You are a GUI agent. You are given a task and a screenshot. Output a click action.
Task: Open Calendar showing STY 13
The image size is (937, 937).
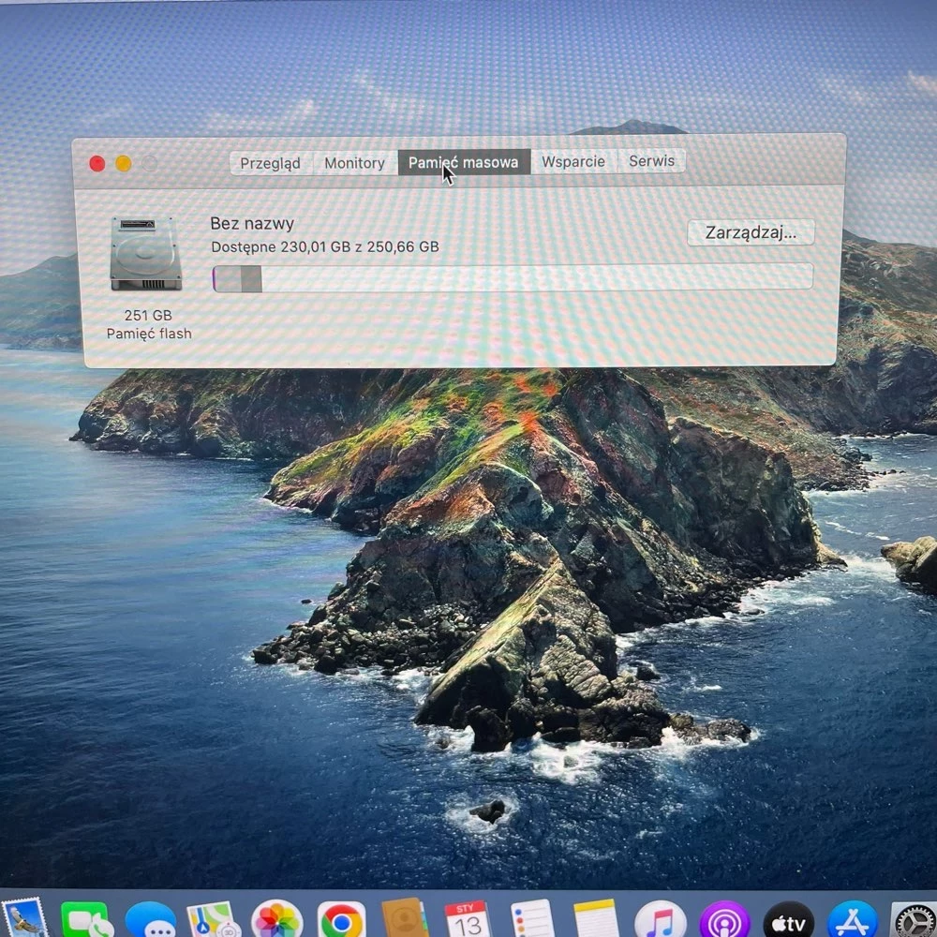point(468,920)
